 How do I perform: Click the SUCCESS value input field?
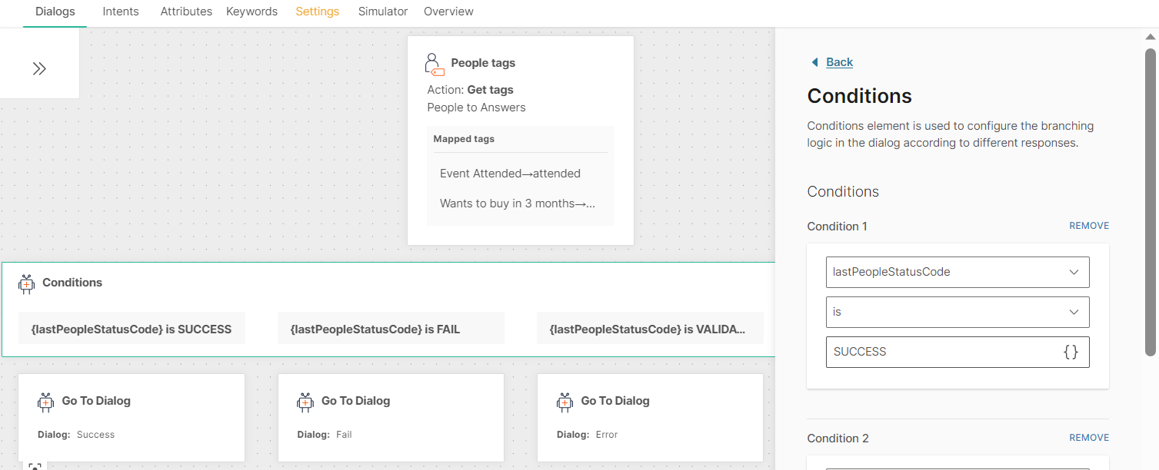(x=942, y=352)
